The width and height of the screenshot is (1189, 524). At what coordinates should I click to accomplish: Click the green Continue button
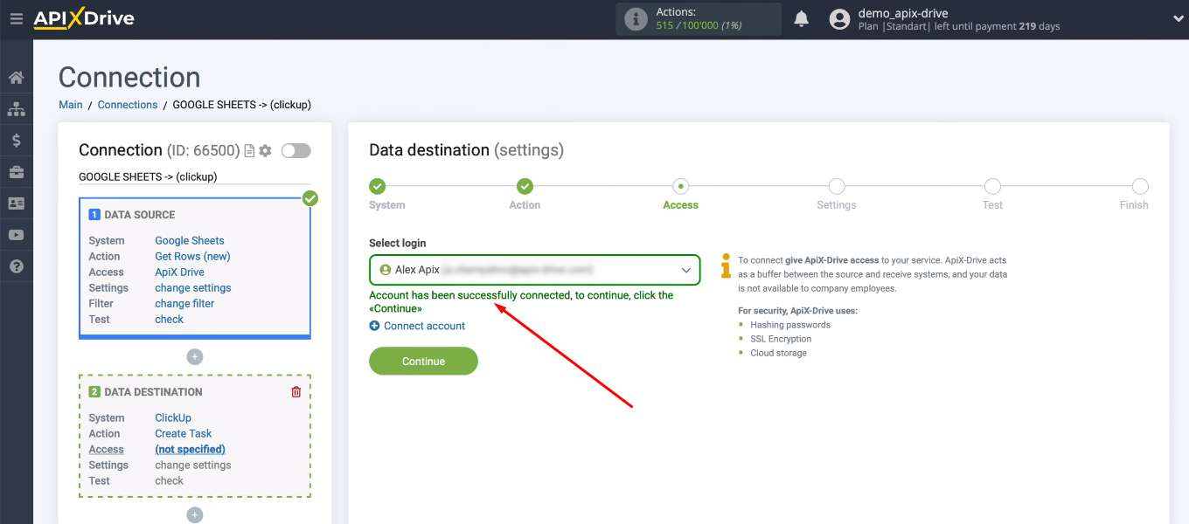pyautogui.click(x=423, y=361)
